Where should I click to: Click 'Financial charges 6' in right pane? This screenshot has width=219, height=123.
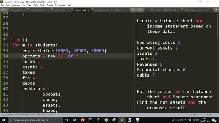pos(161,70)
